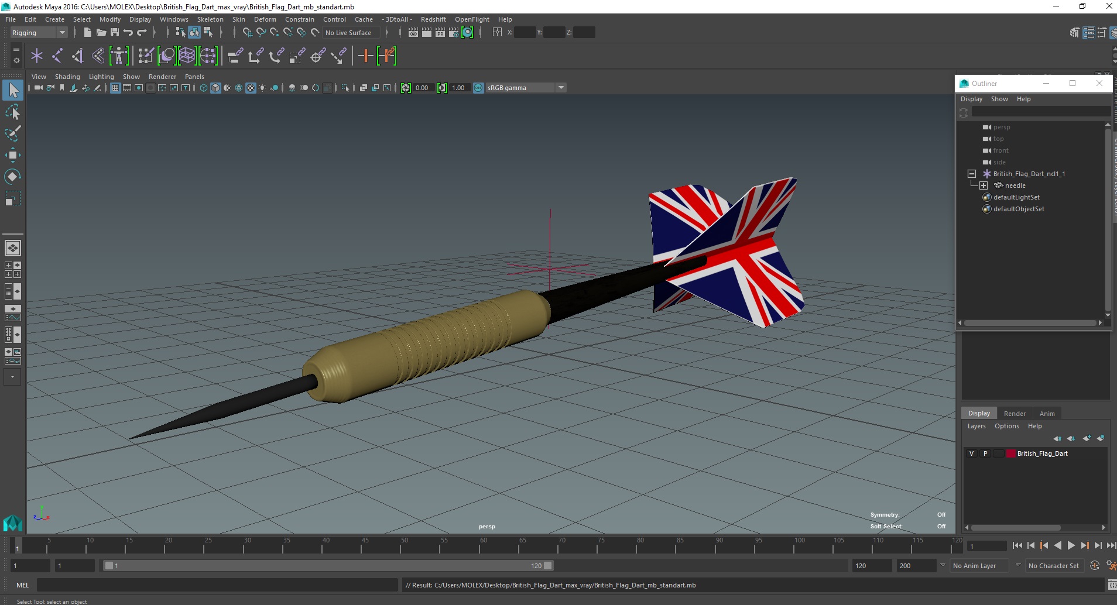Click the Undo arrow icon

point(128,33)
